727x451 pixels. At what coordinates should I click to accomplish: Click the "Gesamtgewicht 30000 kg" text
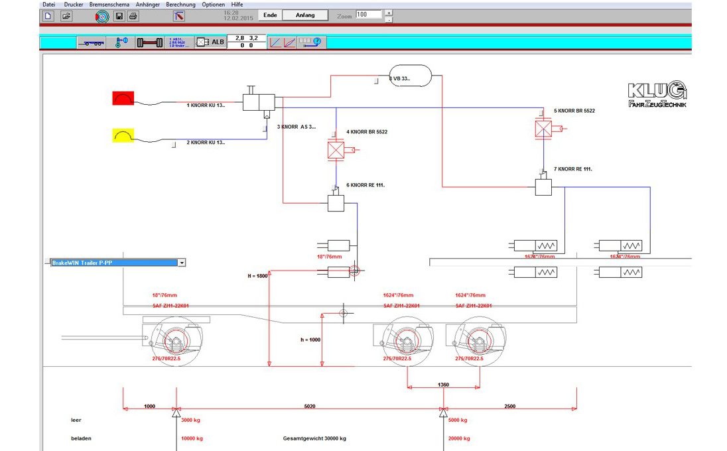[x=314, y=438]
